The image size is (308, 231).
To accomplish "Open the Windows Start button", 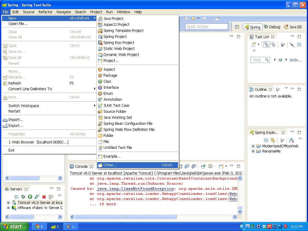I will pyautogui.click(x=14, y=226).
